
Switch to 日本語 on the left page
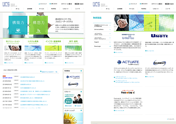pyautogui.click(x=77, y=4)
